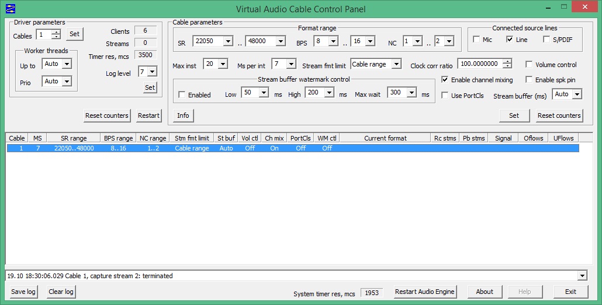
Task: Expand the Ms per int dropdown
Action: [x=291, y=64]
